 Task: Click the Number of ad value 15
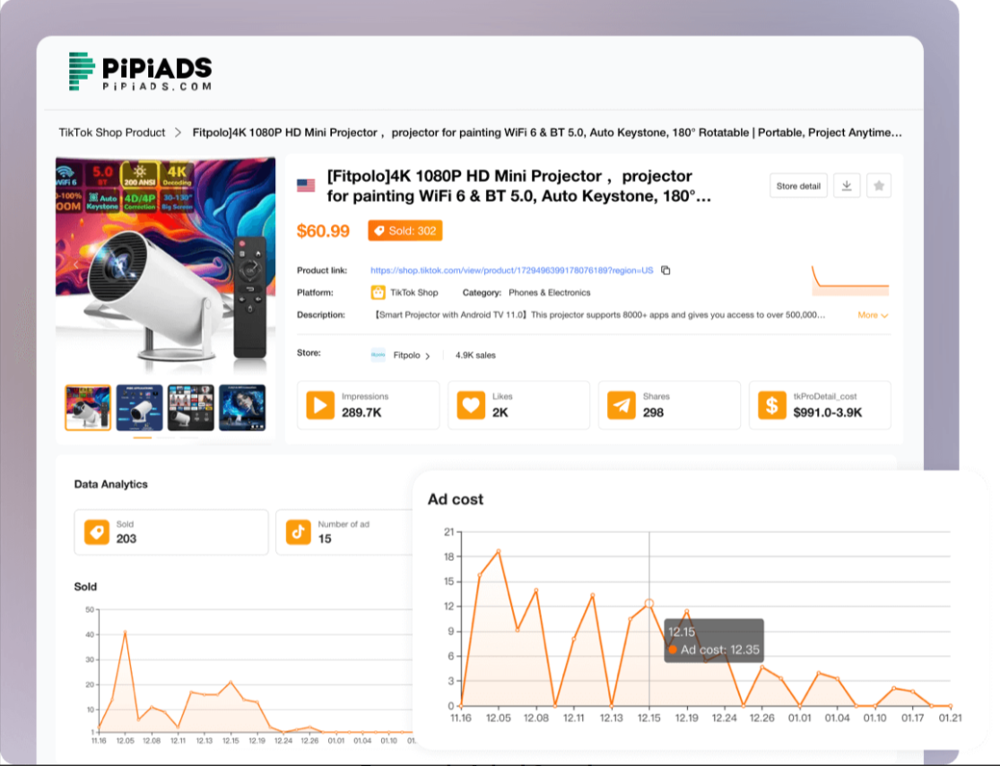click(325, 539)
